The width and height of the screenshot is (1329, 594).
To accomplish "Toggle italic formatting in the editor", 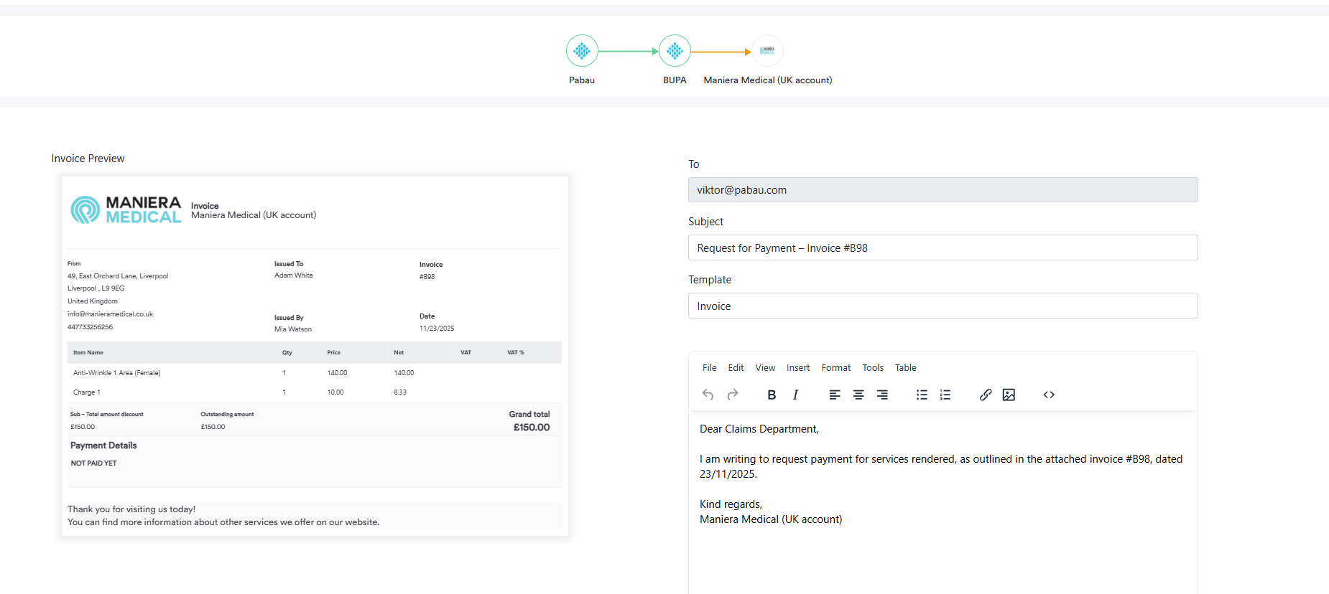I will [x=795, y=395].
